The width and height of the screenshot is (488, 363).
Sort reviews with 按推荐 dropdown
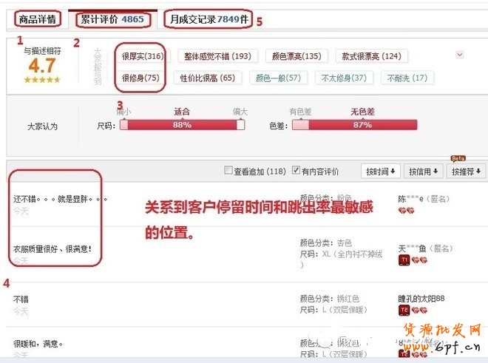pyautogui.click(x=466, y=172)
